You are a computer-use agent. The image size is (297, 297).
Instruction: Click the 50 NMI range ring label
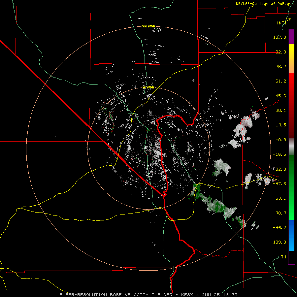coord(148,87)
